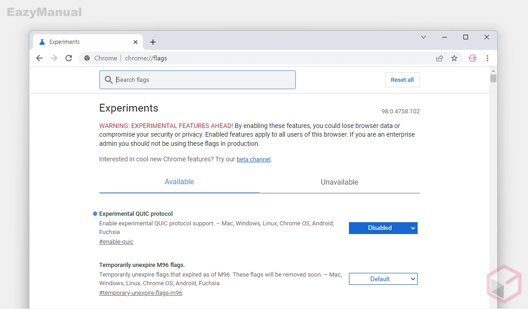Click the page scrollbar thumb
The height and width of the screenshot is (309, 528).
tap(493, 78)
